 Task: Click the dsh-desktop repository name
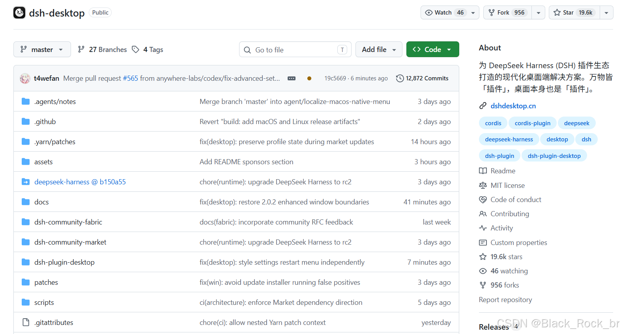pyautogui.click(x=57, y=13)
